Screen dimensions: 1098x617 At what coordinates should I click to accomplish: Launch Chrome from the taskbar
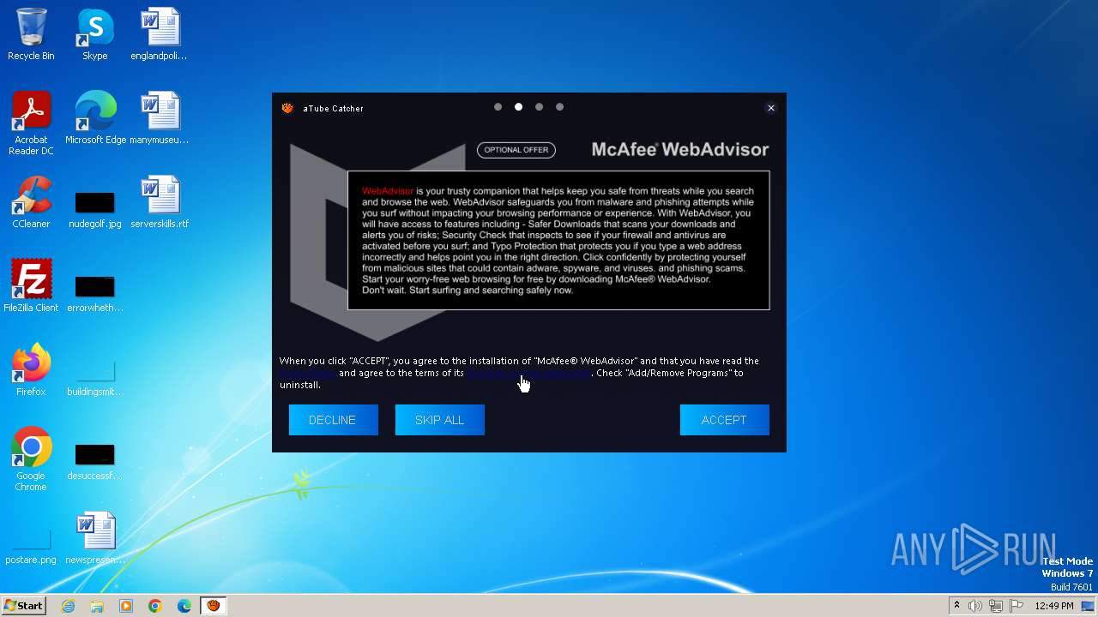(x=155, y=606)
